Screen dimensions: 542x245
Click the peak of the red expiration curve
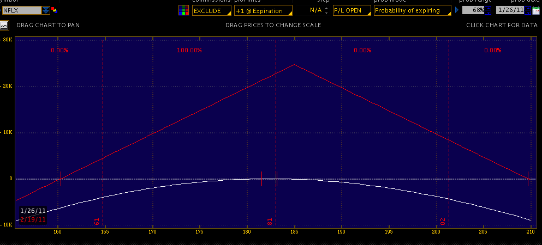(x=294, y=65)
